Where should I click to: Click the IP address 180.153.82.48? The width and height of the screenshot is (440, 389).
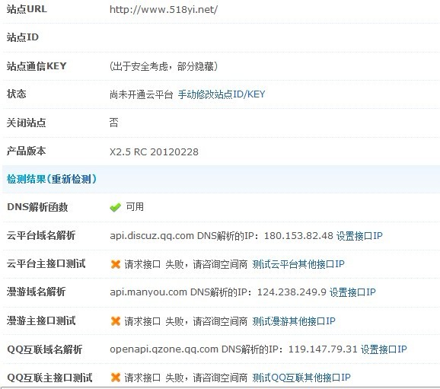click(298, 236)
